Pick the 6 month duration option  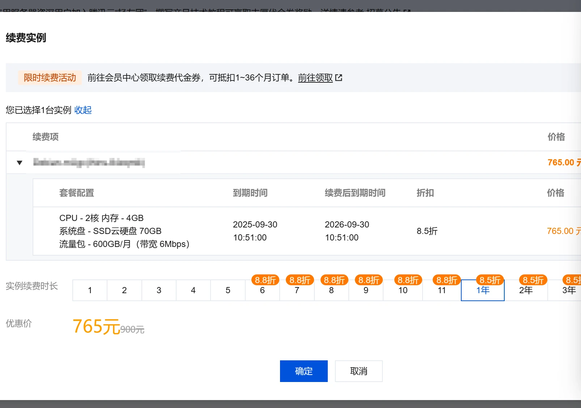click(x=262, y=290)
